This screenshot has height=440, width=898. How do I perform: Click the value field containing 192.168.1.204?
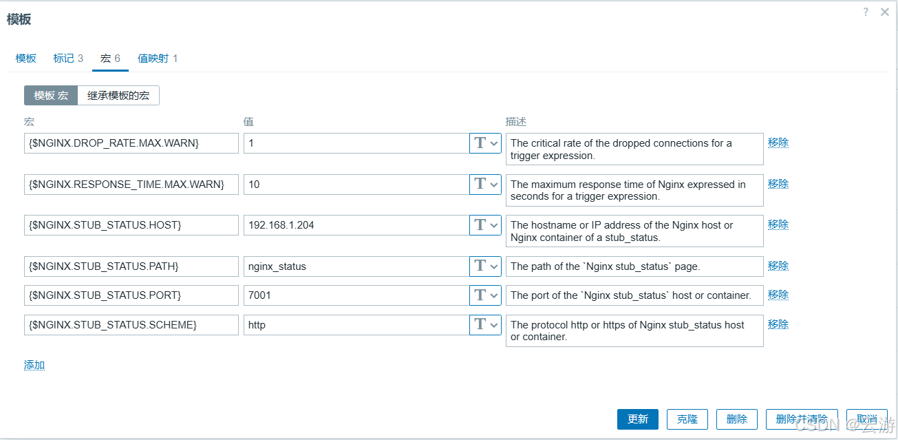click(x=356, y=225)
